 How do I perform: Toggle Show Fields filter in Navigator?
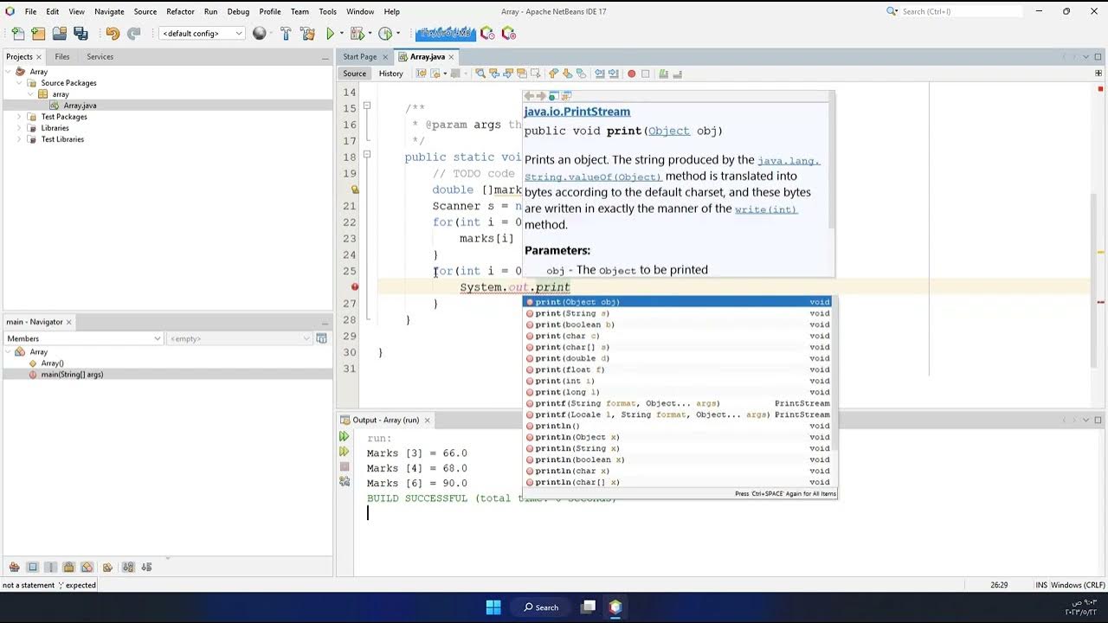pyautogui.click(x=33, y=568)
